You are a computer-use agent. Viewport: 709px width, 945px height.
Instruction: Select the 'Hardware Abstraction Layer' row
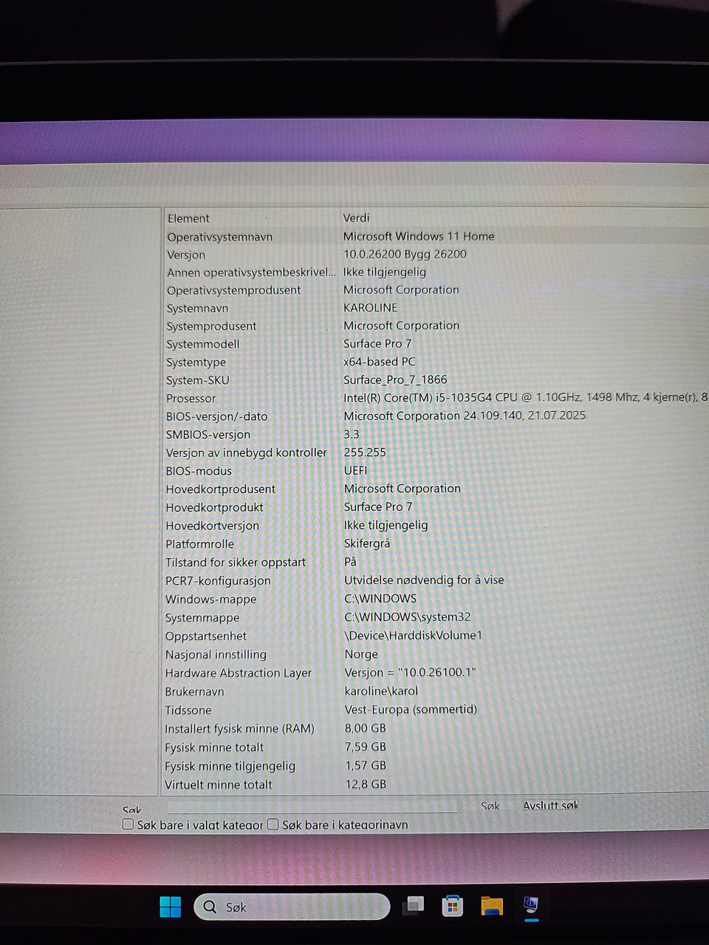click(436, 673)
